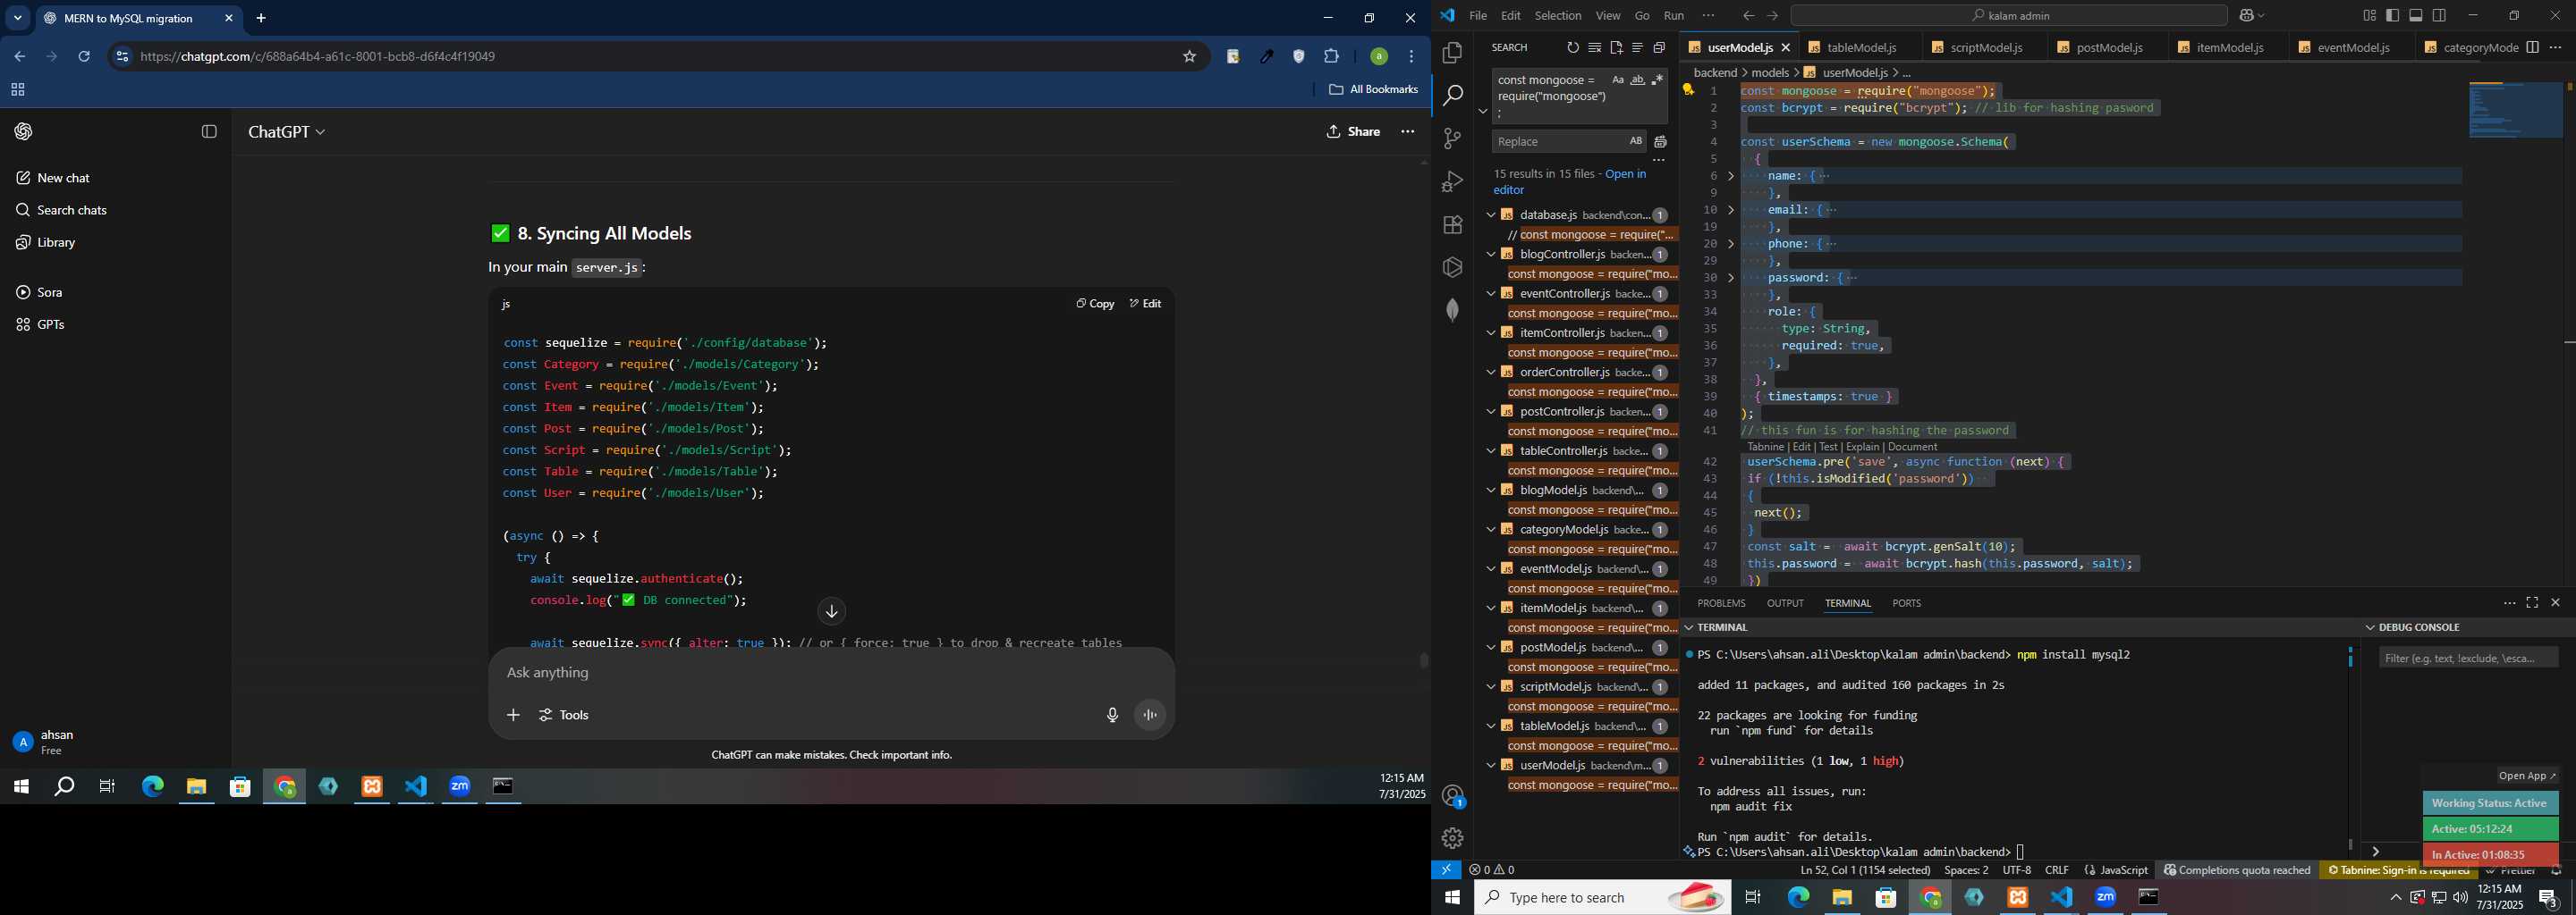Toggle Match Case in search box

pyautogui.click(x=1617, y=81)
